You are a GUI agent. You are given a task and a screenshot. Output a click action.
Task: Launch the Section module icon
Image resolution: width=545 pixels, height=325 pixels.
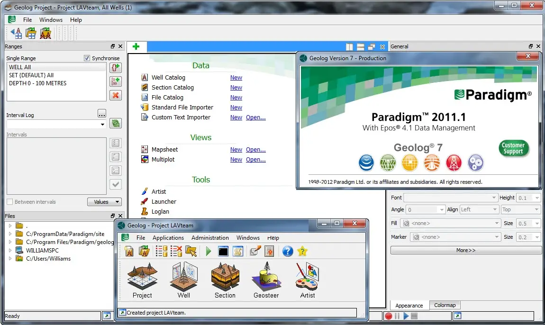(225, 280)
